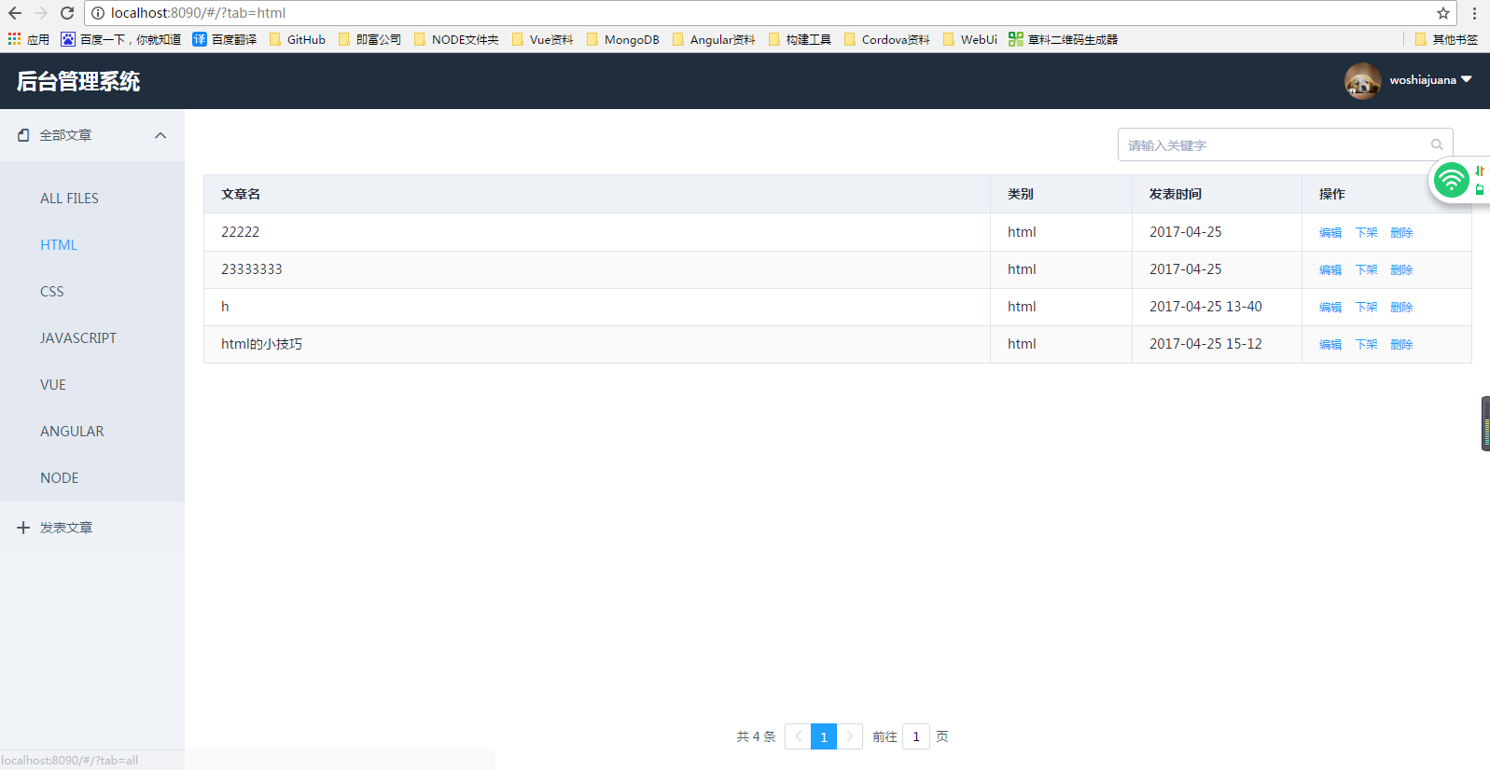Click the 后台管理系统 header title
Screen dimensions: 1490x770
point(78,81)
